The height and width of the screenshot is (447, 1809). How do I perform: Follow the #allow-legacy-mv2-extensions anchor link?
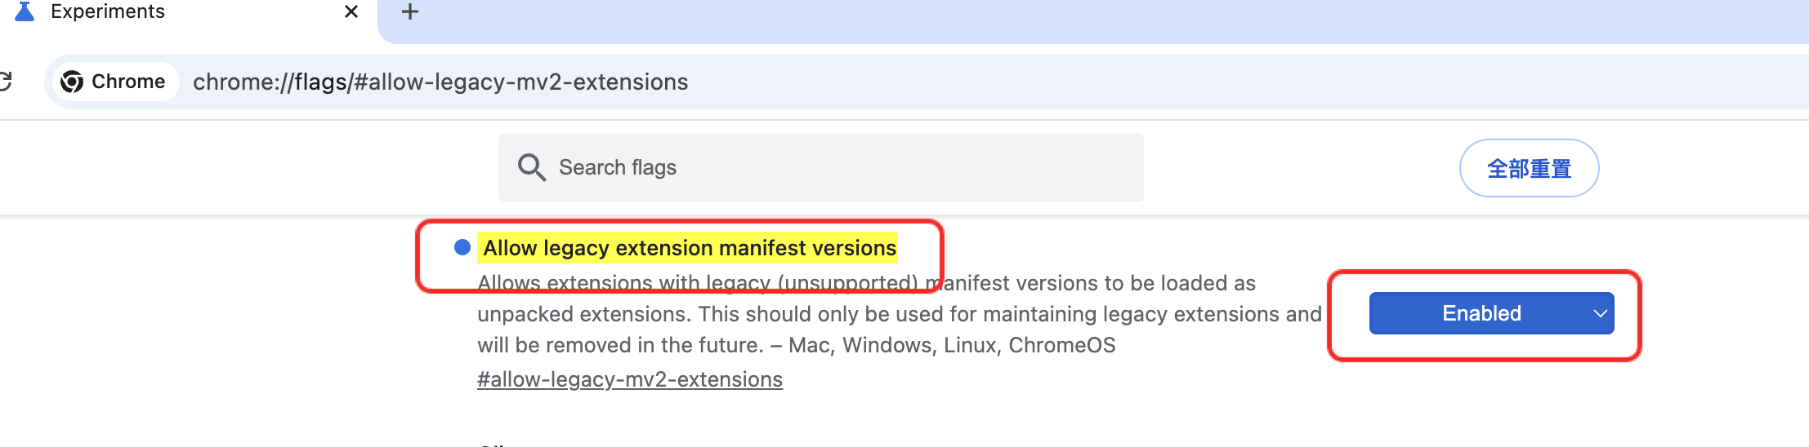[630, 379]
